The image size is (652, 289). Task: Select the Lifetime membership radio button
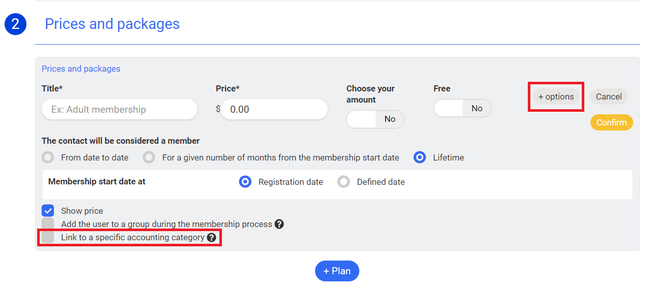click(420, 157)
